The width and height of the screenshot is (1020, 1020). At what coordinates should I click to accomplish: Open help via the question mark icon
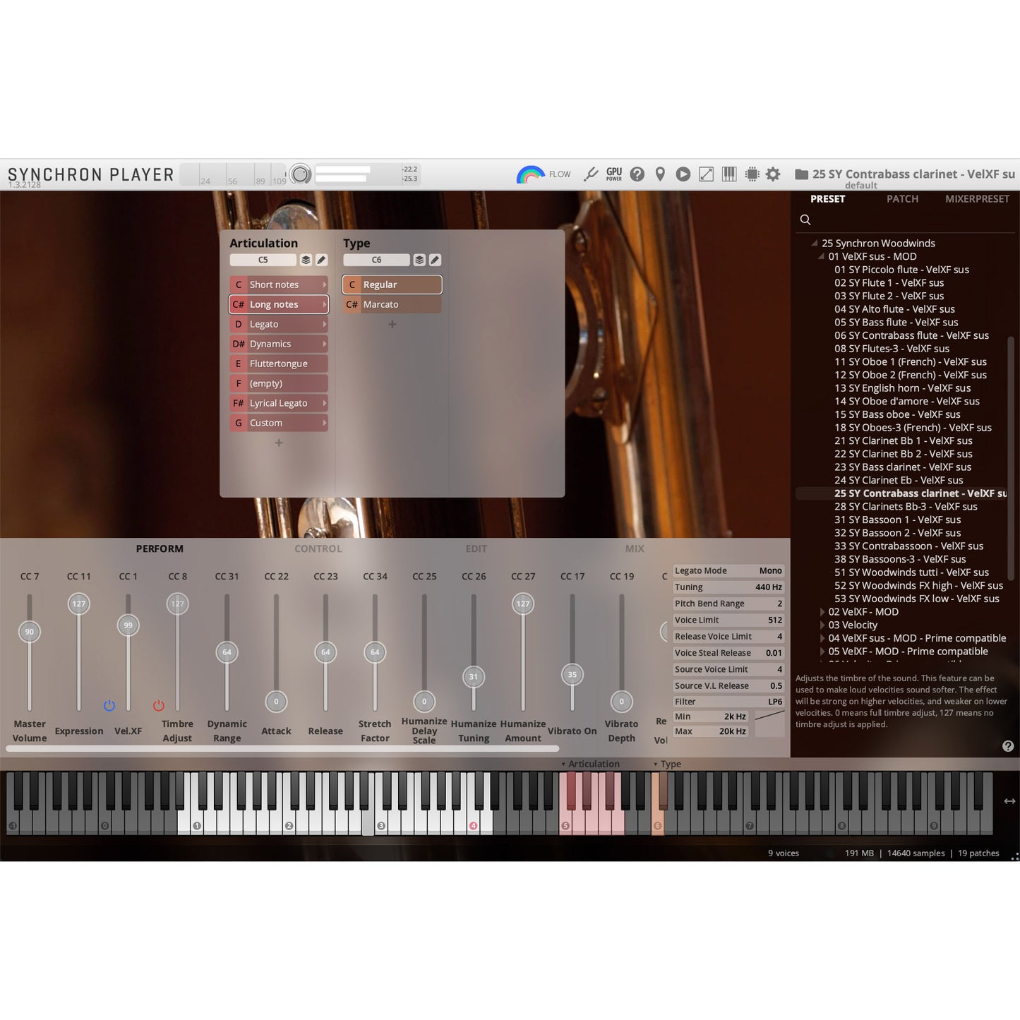[x=637, y=174]
